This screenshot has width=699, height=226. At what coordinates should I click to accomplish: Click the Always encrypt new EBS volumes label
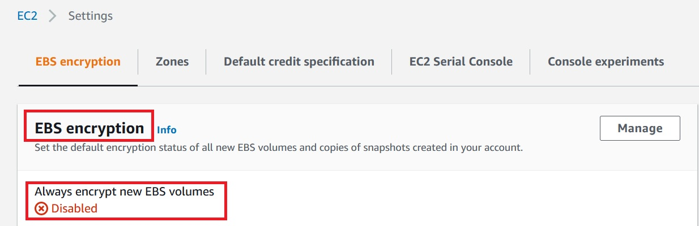[125, 192]
